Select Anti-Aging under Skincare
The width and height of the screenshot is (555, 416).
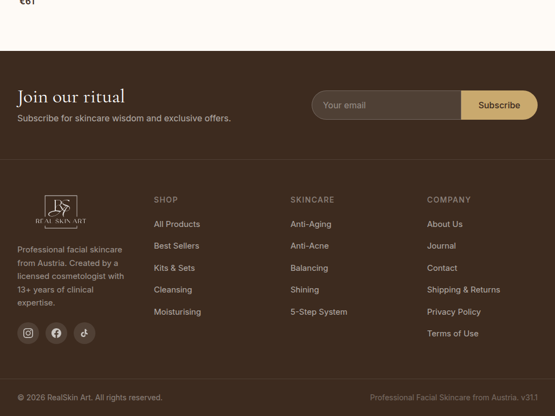click(311, 224)
